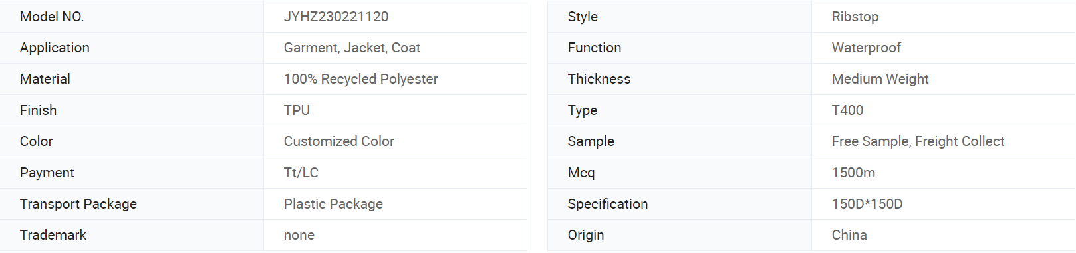Select the 100% Recycled Polyester material value

360,79
